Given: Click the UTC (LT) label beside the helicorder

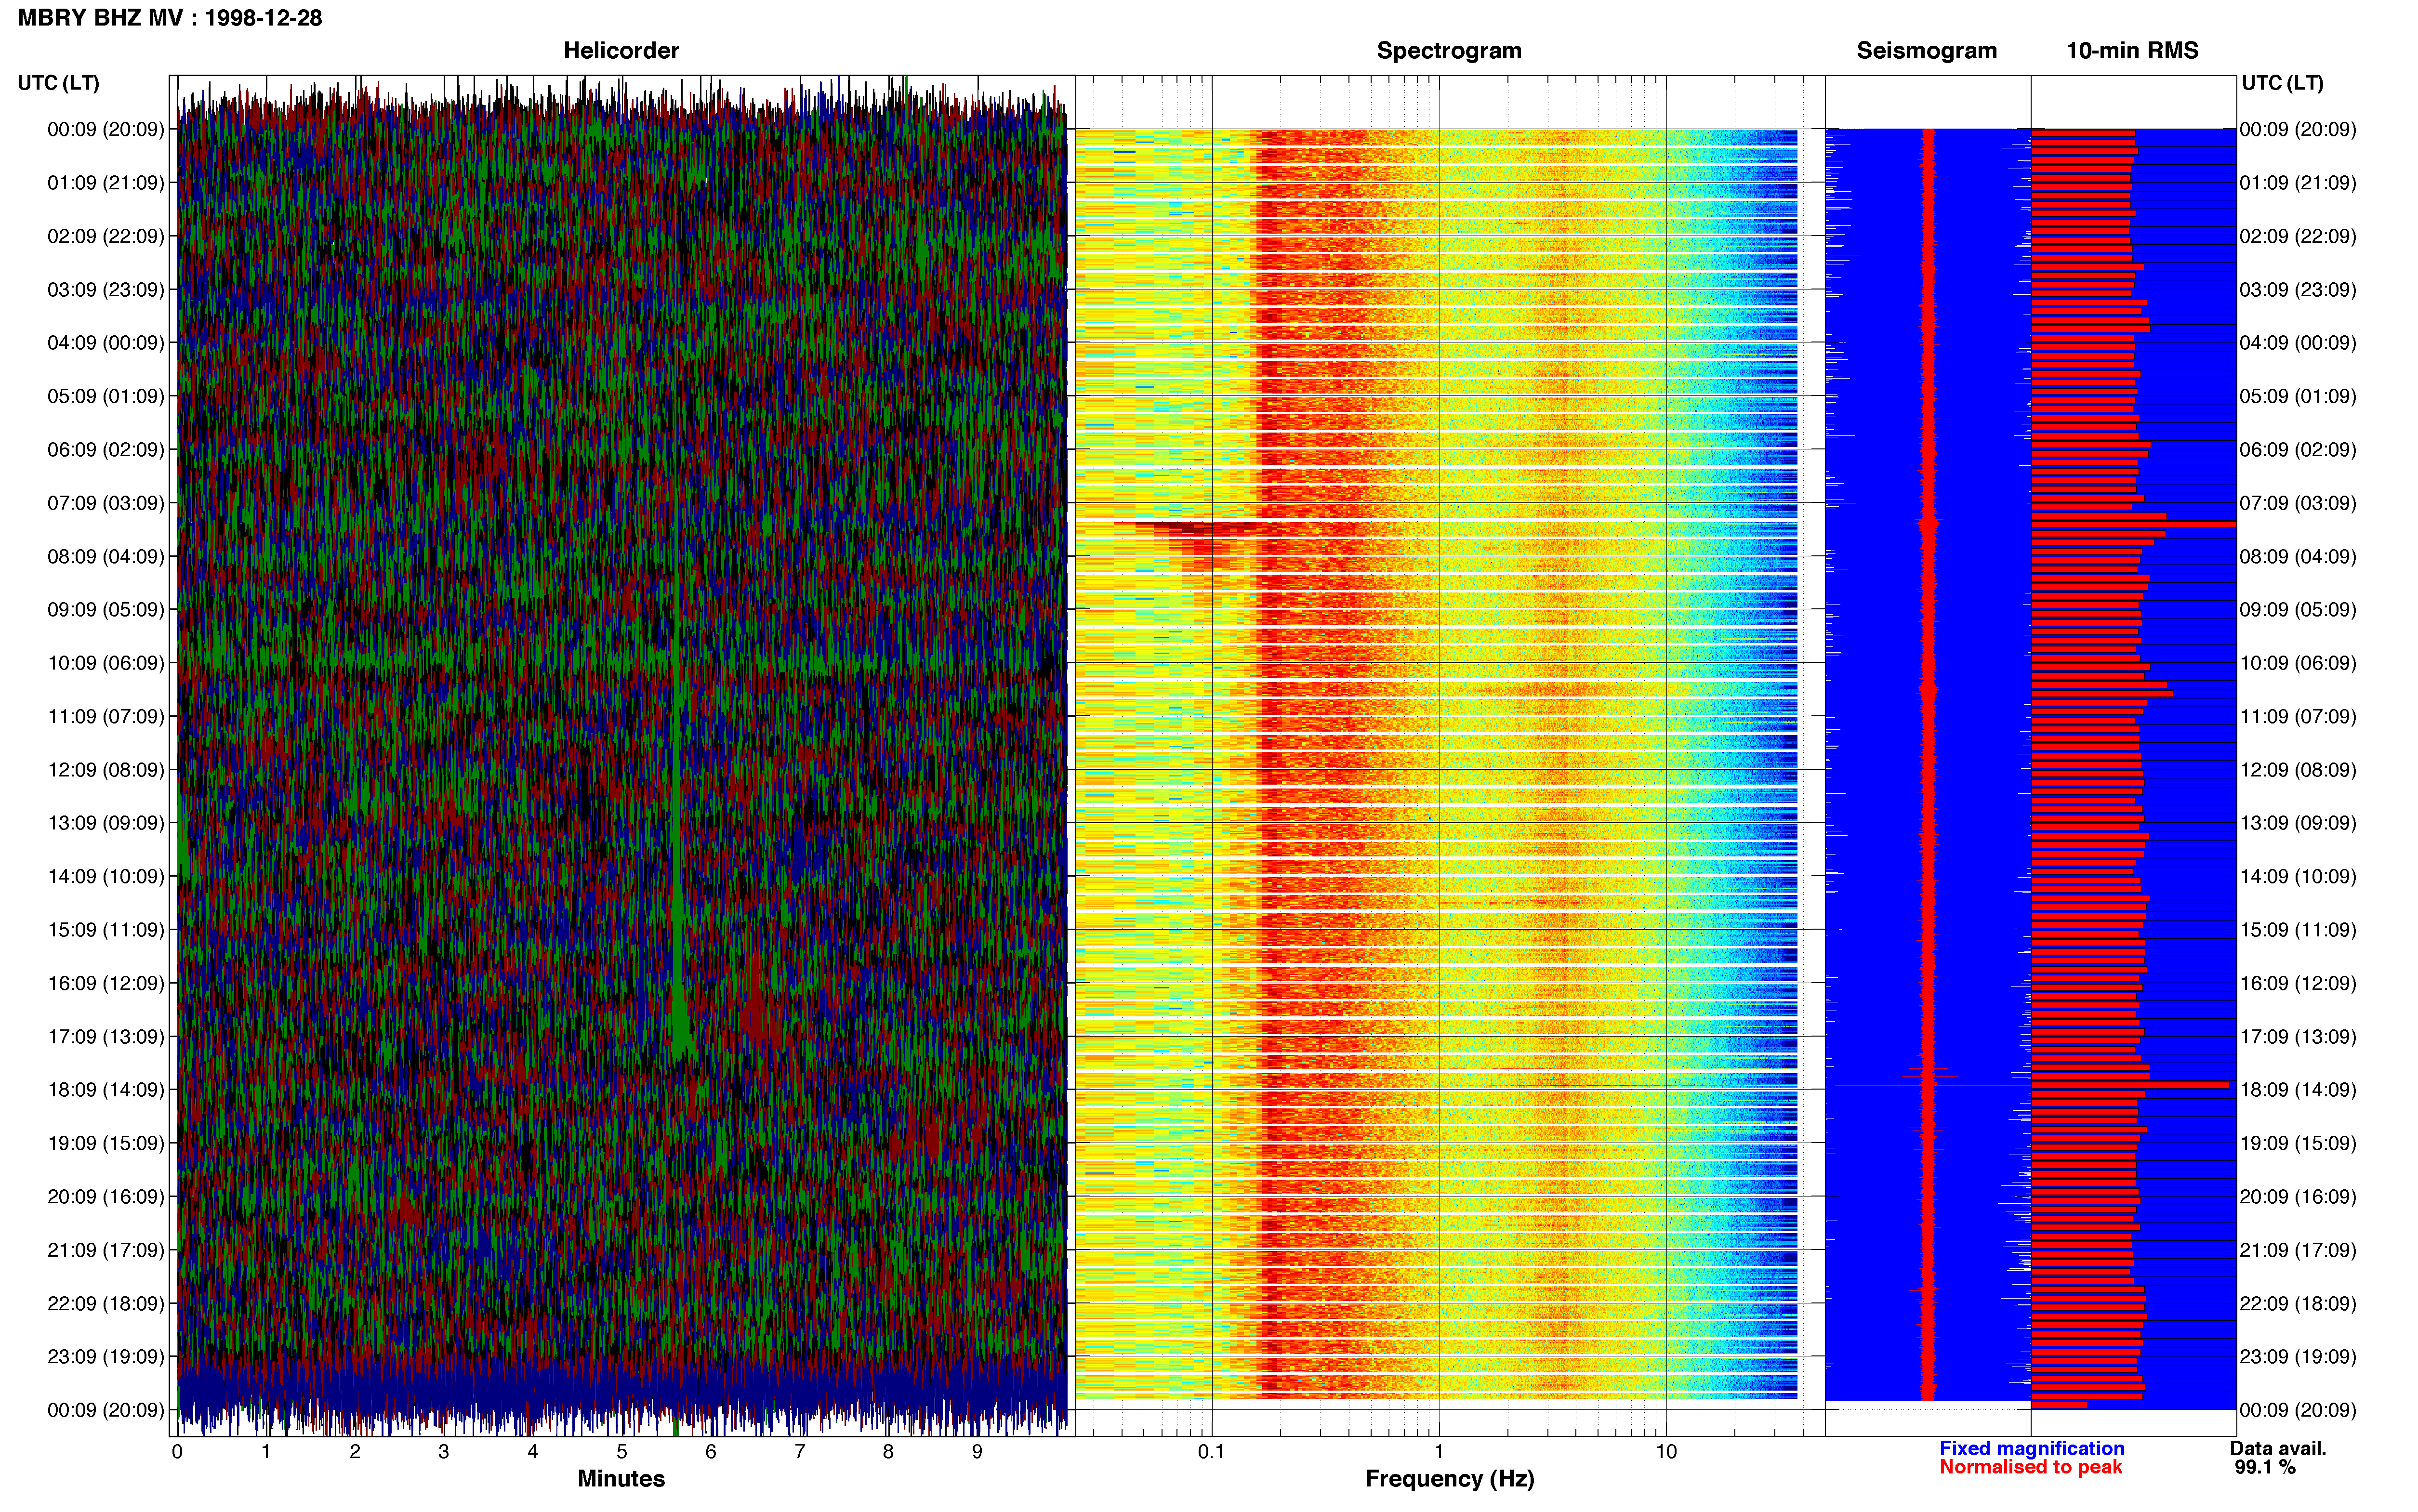Looking at the screenshot, I should 59,83.
